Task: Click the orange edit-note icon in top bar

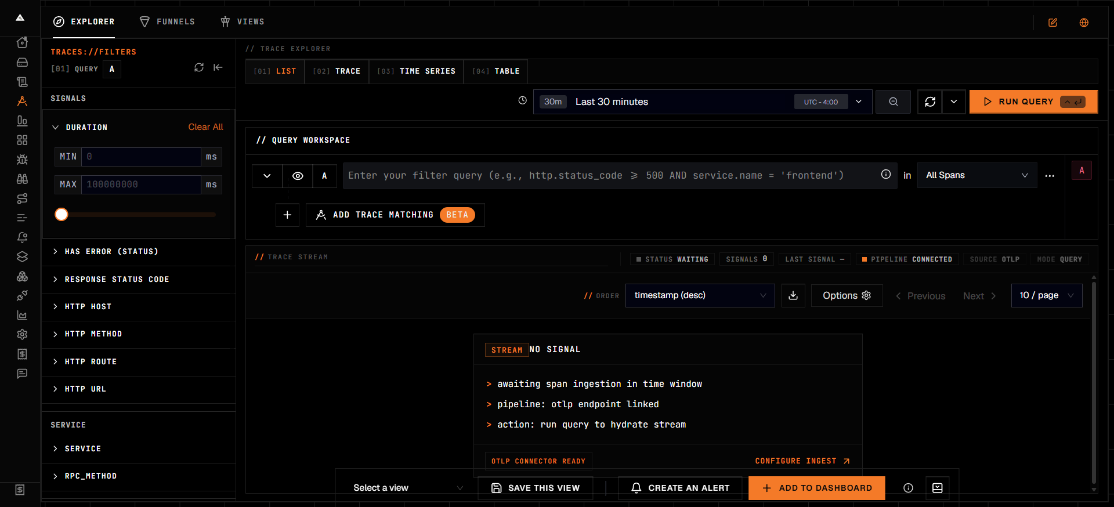Action: click(1052, 23)
